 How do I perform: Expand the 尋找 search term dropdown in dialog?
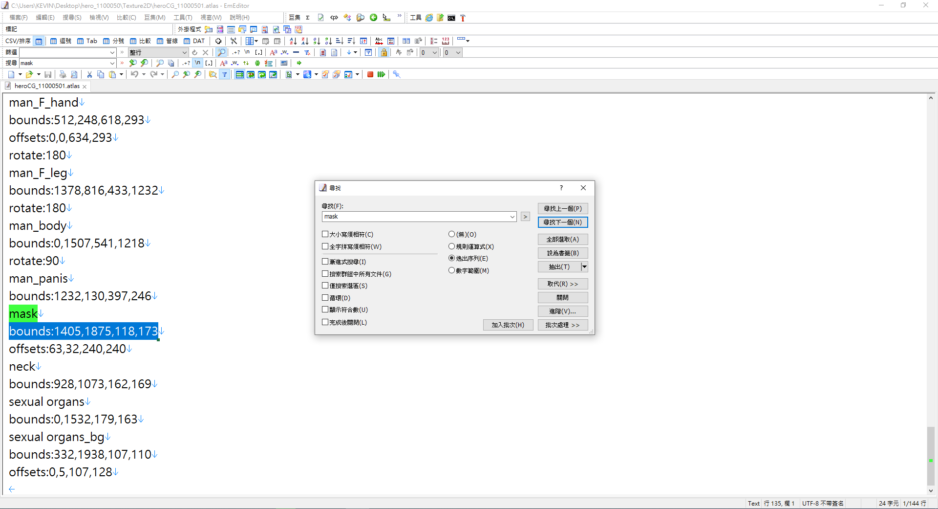point(512,217)
